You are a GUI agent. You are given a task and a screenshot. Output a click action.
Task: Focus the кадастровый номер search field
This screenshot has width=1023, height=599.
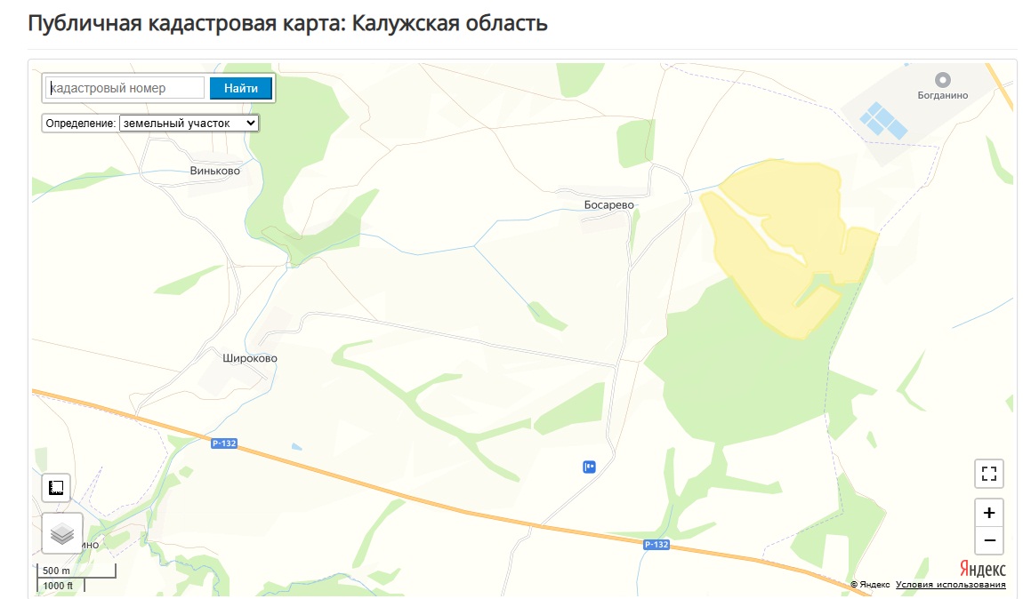(125, 88)
